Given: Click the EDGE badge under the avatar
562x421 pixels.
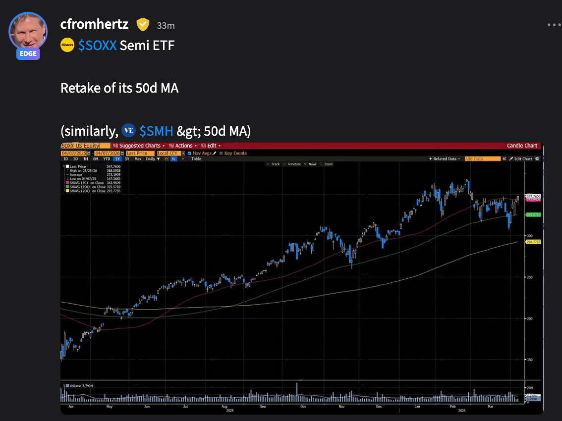Looking at the screenshot, I should (x=28, y=54).
